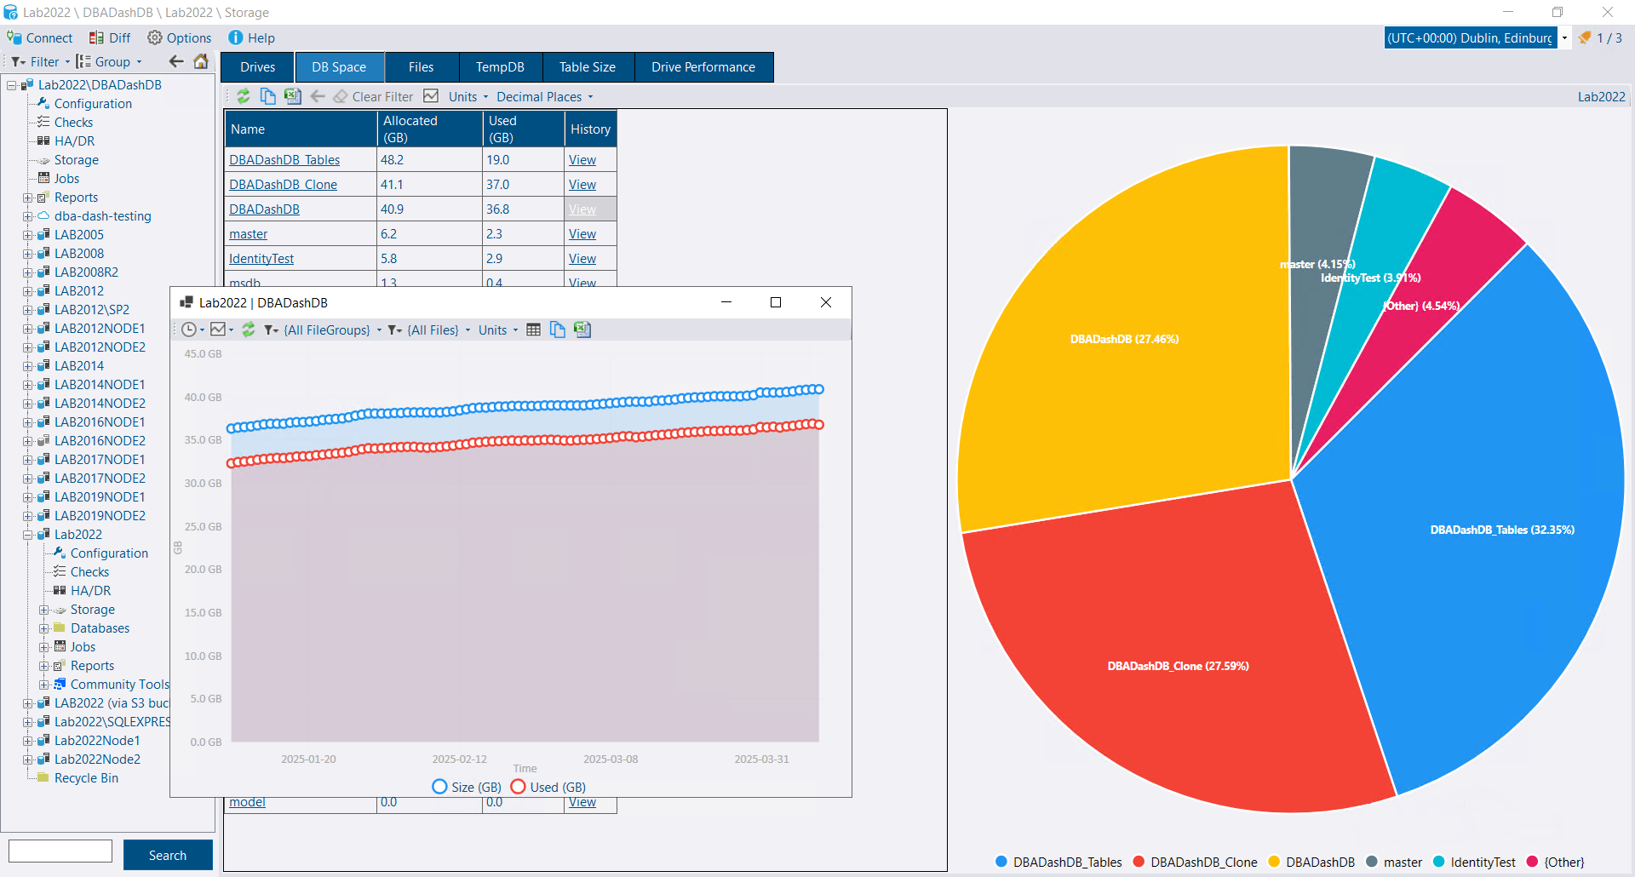The width and height of the screenshot is (1635, 877).
Task: Click the Home icon in the tree toolbar
Action: click(x=201, y=61)
